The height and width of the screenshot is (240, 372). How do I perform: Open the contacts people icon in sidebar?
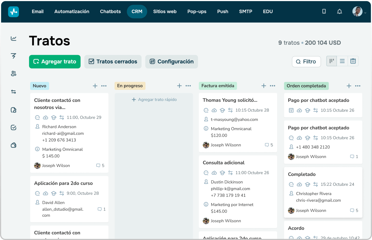point(13,74)
